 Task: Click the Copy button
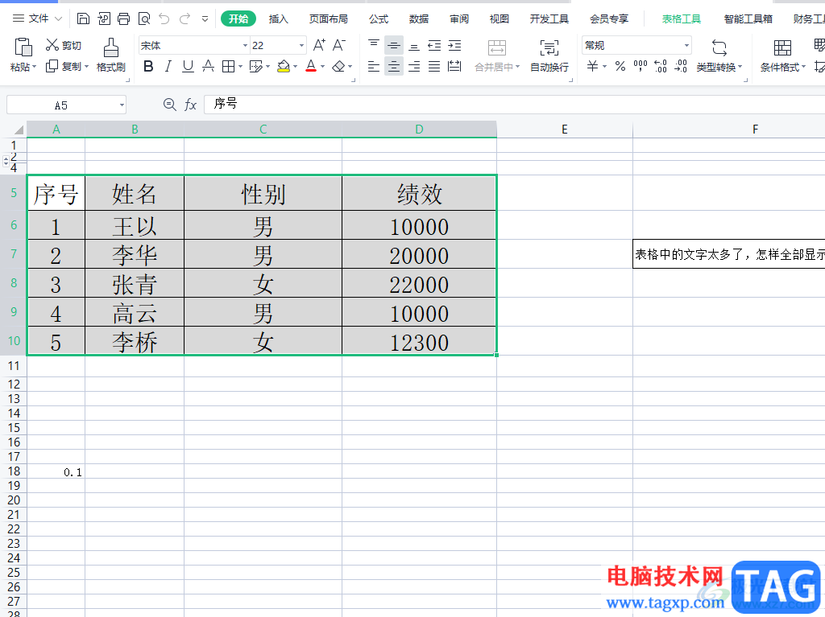67,67
